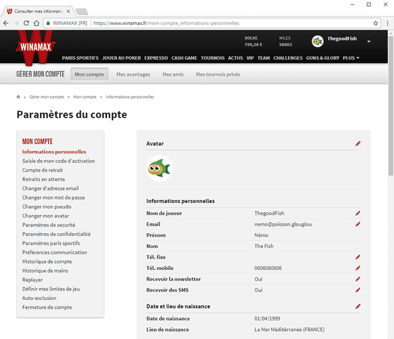Click the home icon in the breadcrumb

pyautogui.click(x=18, y=97)
